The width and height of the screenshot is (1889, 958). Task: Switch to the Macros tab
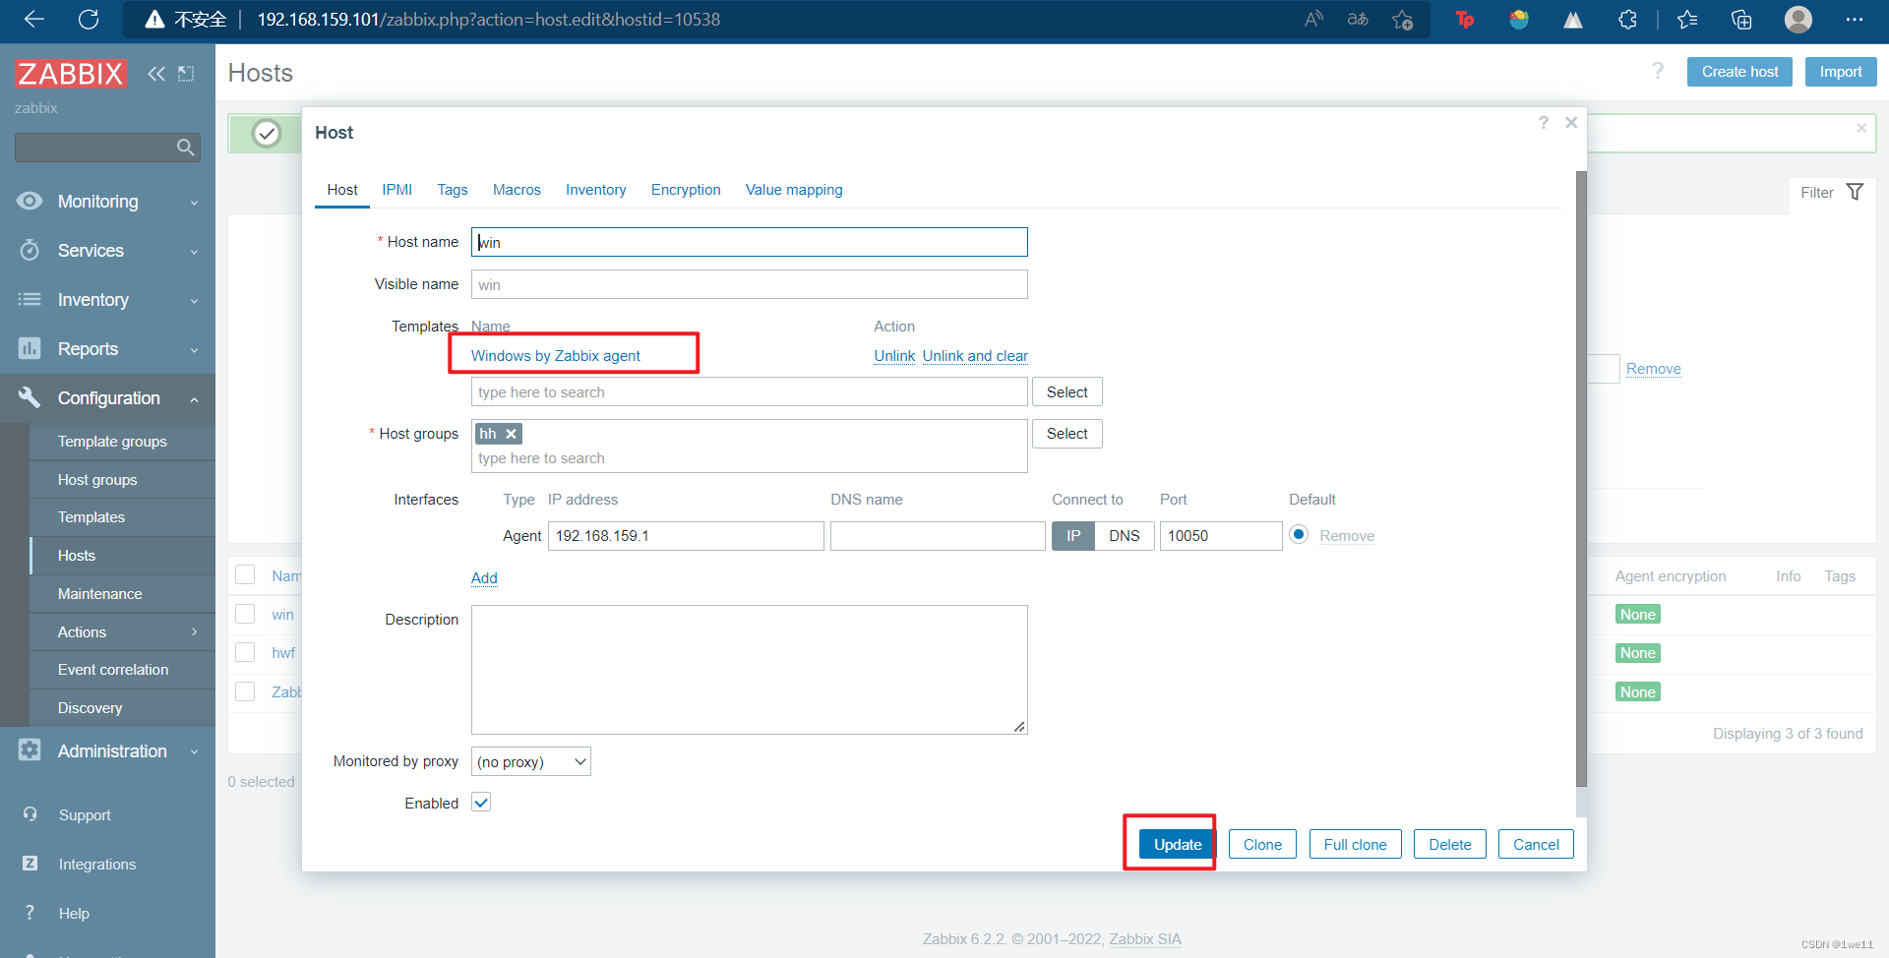517,190
